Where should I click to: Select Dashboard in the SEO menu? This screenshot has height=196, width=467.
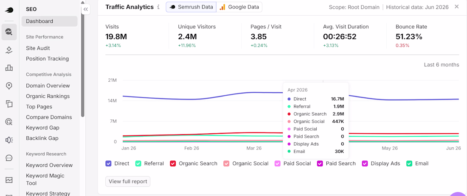pyautogui.click(x=49, y=22)
